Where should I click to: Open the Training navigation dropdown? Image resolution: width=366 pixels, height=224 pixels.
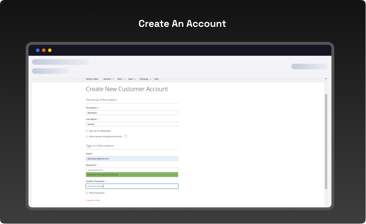click(x=145, y=79)
